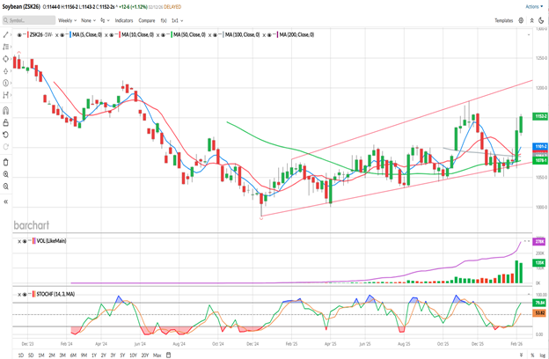Image resolution: width=549 pixels, height=359 pixels.
Task: Hide the MA (50, Close, 0) line
Action: click(163, 35)
